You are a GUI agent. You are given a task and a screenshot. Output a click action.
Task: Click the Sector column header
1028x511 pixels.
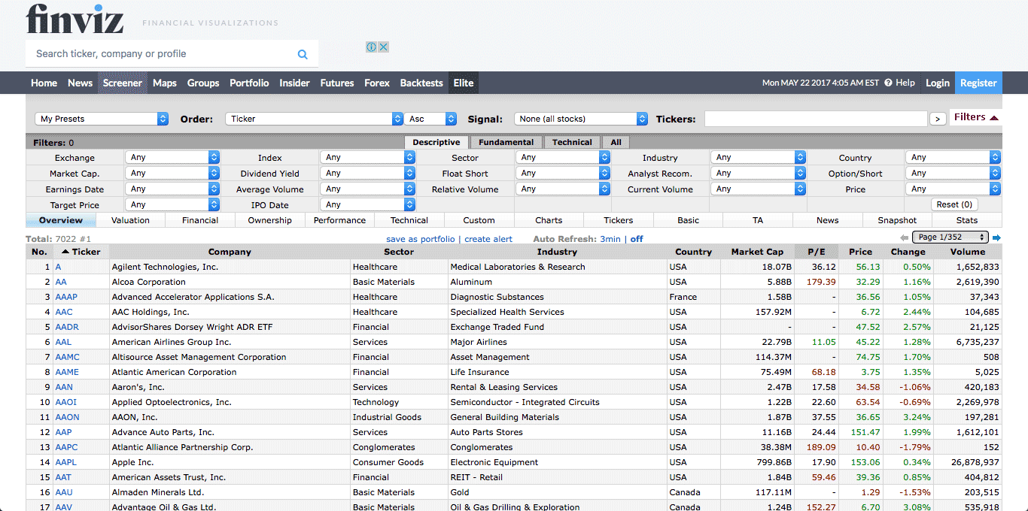click(x=399, y=252)
